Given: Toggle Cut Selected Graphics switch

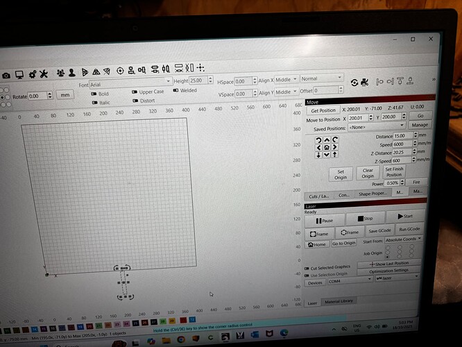Looking at the screenshot, I should tap(306, 266).
